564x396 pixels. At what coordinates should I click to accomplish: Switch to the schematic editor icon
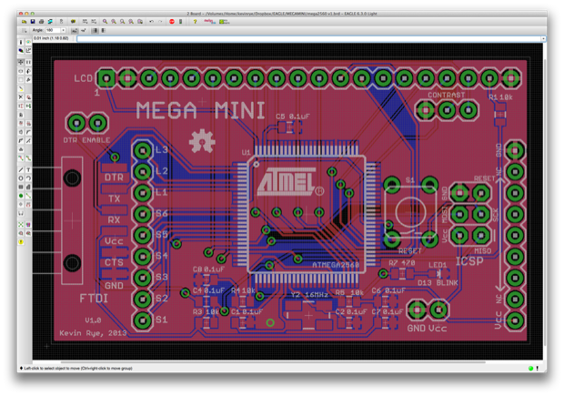point(62,22)
